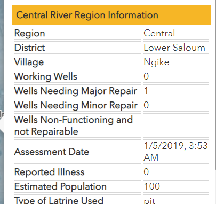Click the Reported Illness value cell
The width and height of the screenshot is (216, 204).
click(x=176, y=172)
